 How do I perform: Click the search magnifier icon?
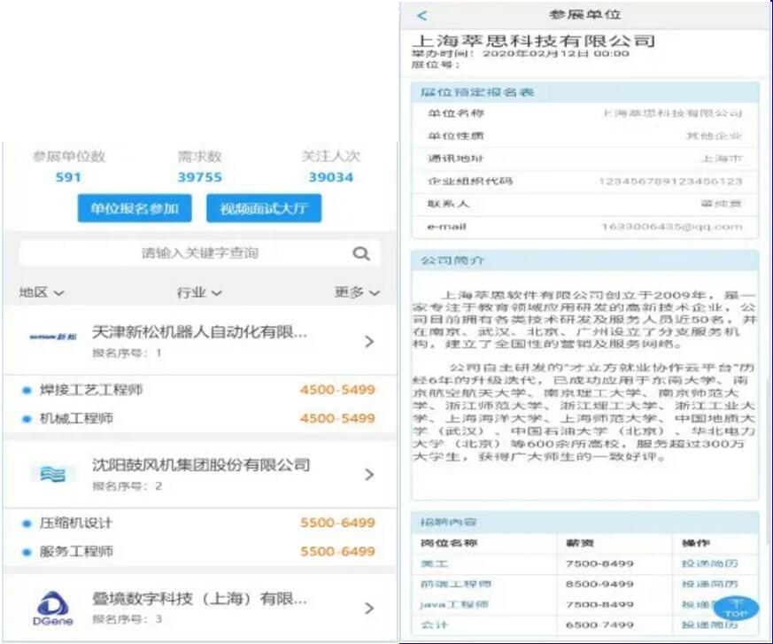click(361, 253)
